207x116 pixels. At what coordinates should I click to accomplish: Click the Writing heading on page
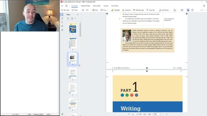(131, 109)
